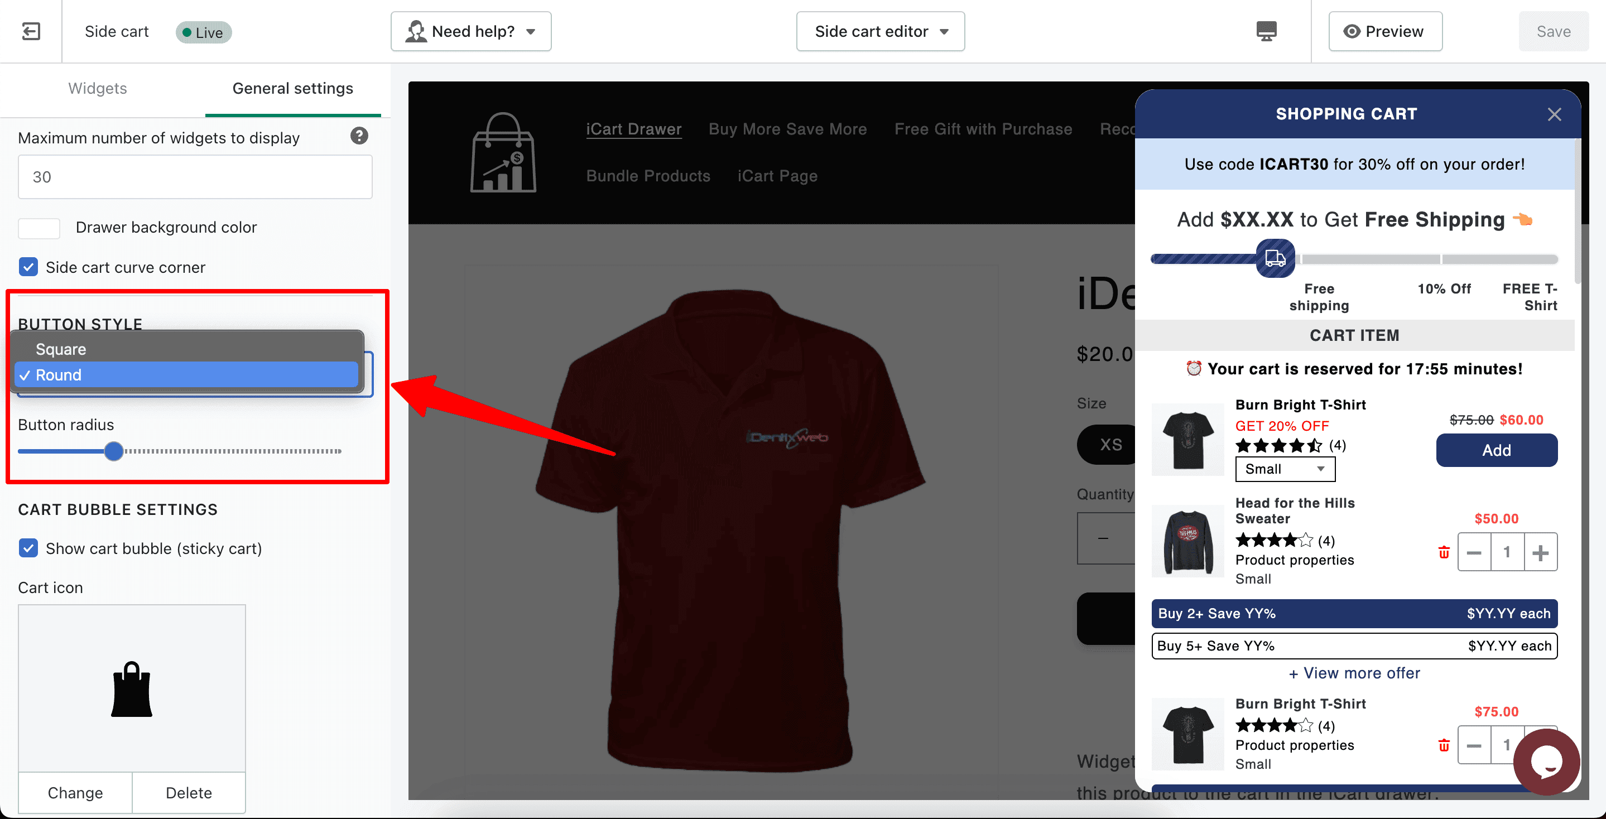1606x819 pixels.
Task: Decrease Head for the Hills Sweater quantity
Action: click(1474, 552)
